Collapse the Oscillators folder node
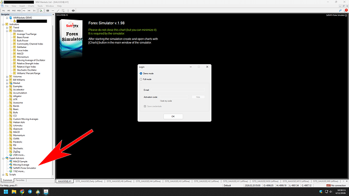349x196 pixels. 7,31
